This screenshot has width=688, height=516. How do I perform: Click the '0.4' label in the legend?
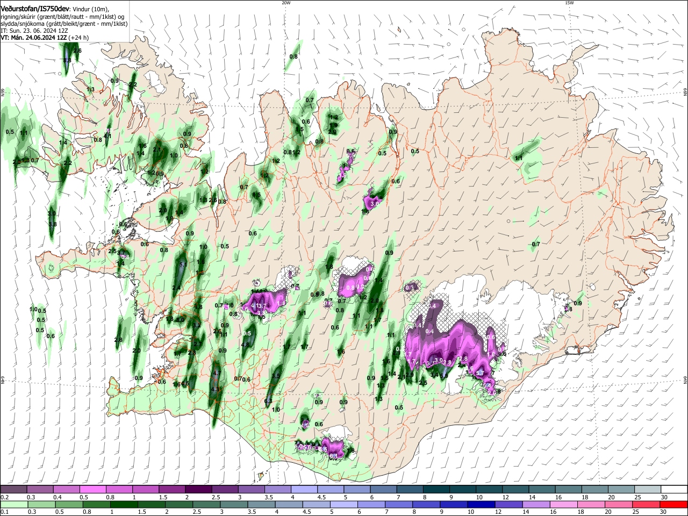[57, 497]
